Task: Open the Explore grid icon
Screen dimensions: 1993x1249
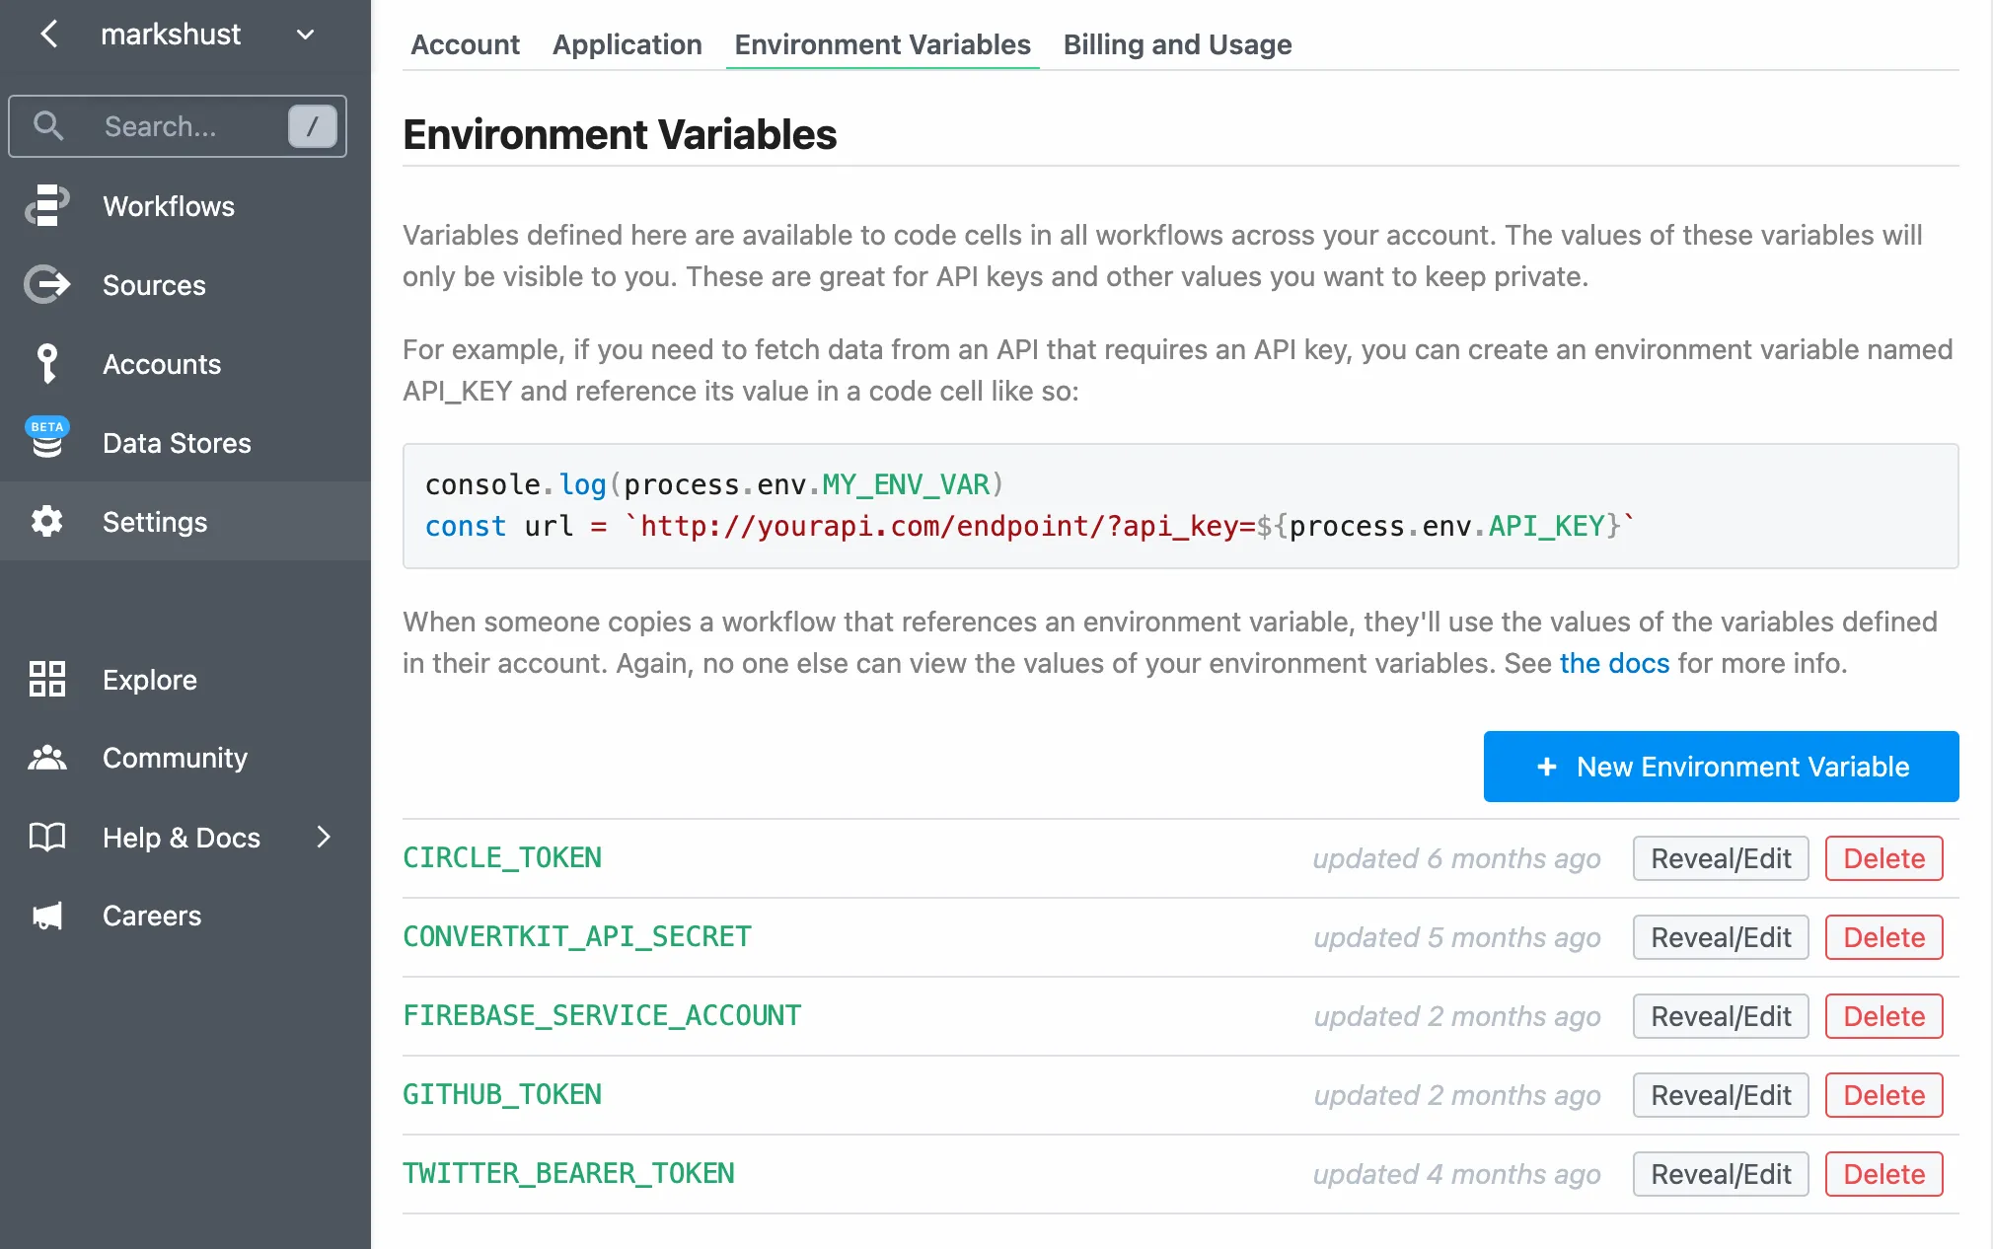Action: coord(46,679)
